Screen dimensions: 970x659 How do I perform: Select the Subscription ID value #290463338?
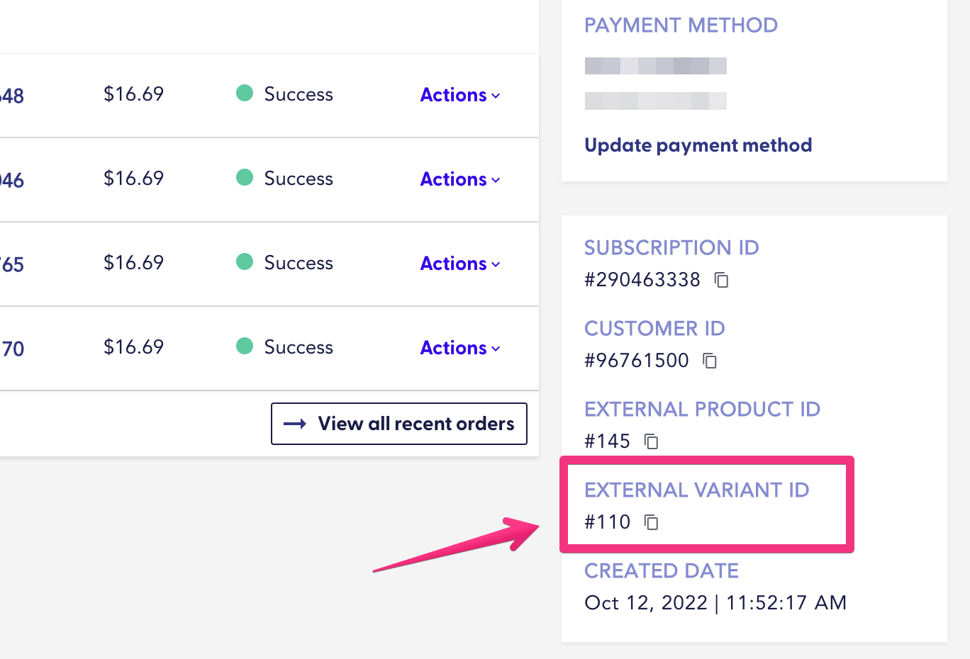point(642,279)
